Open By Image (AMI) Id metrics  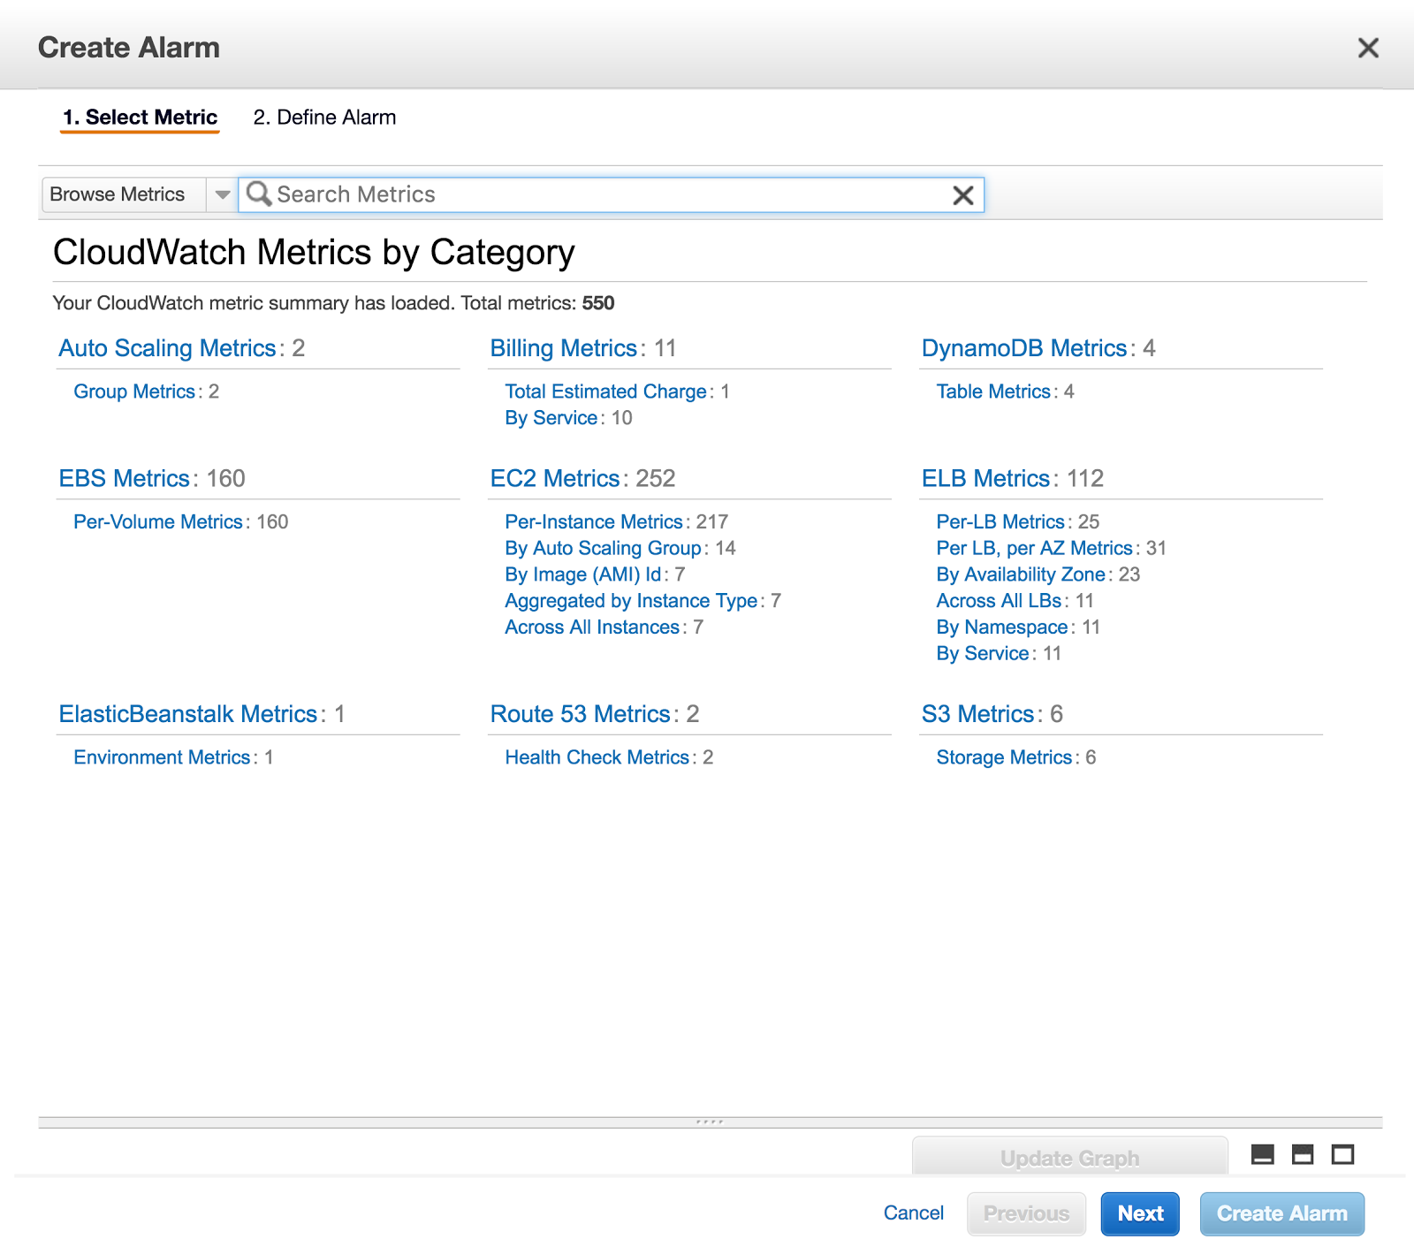click(583, 574)
